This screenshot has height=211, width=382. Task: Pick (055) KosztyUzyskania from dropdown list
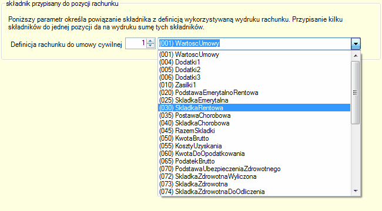[254, 146]
